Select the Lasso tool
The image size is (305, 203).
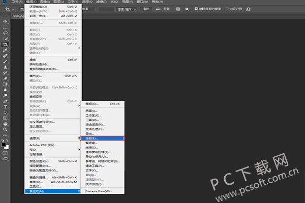click(x=5, y=33)
